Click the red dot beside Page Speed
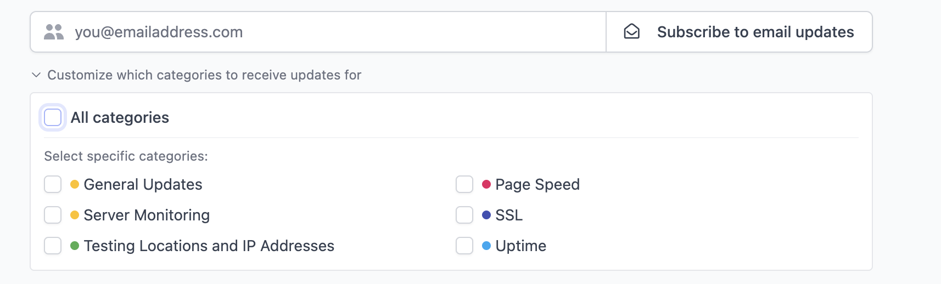The image size is (941, 284). [486, 184]
